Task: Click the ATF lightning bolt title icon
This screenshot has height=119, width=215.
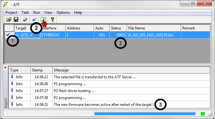Action: tap(5, 4)
